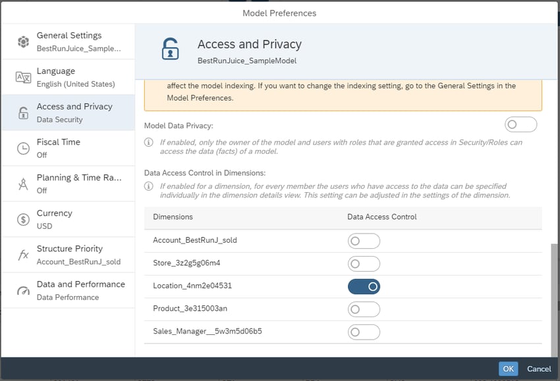Click the Cancel button

[x=539, y=369]
